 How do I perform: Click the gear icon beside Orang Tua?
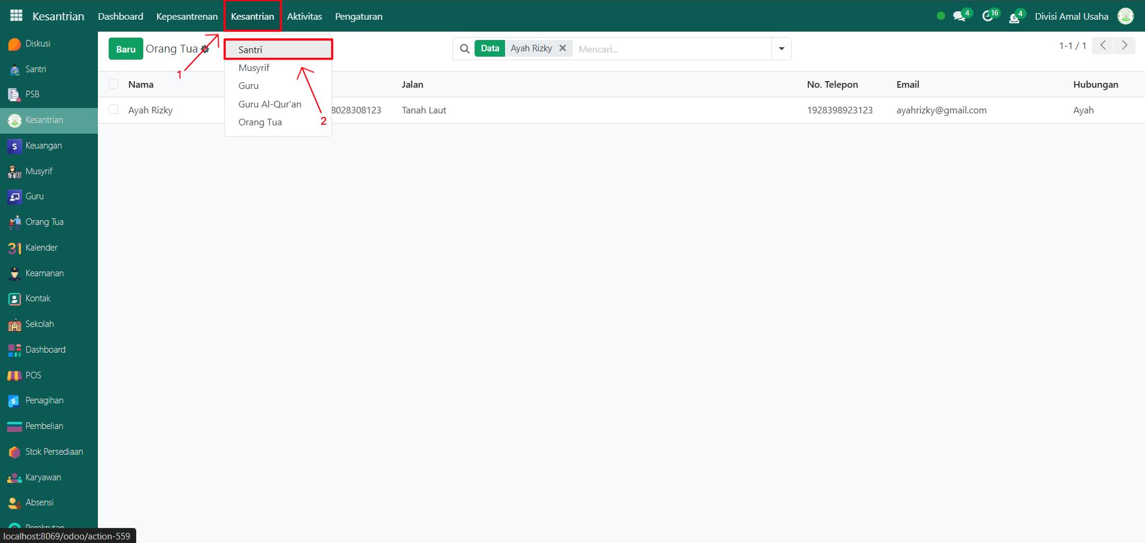tap(205, 49)
